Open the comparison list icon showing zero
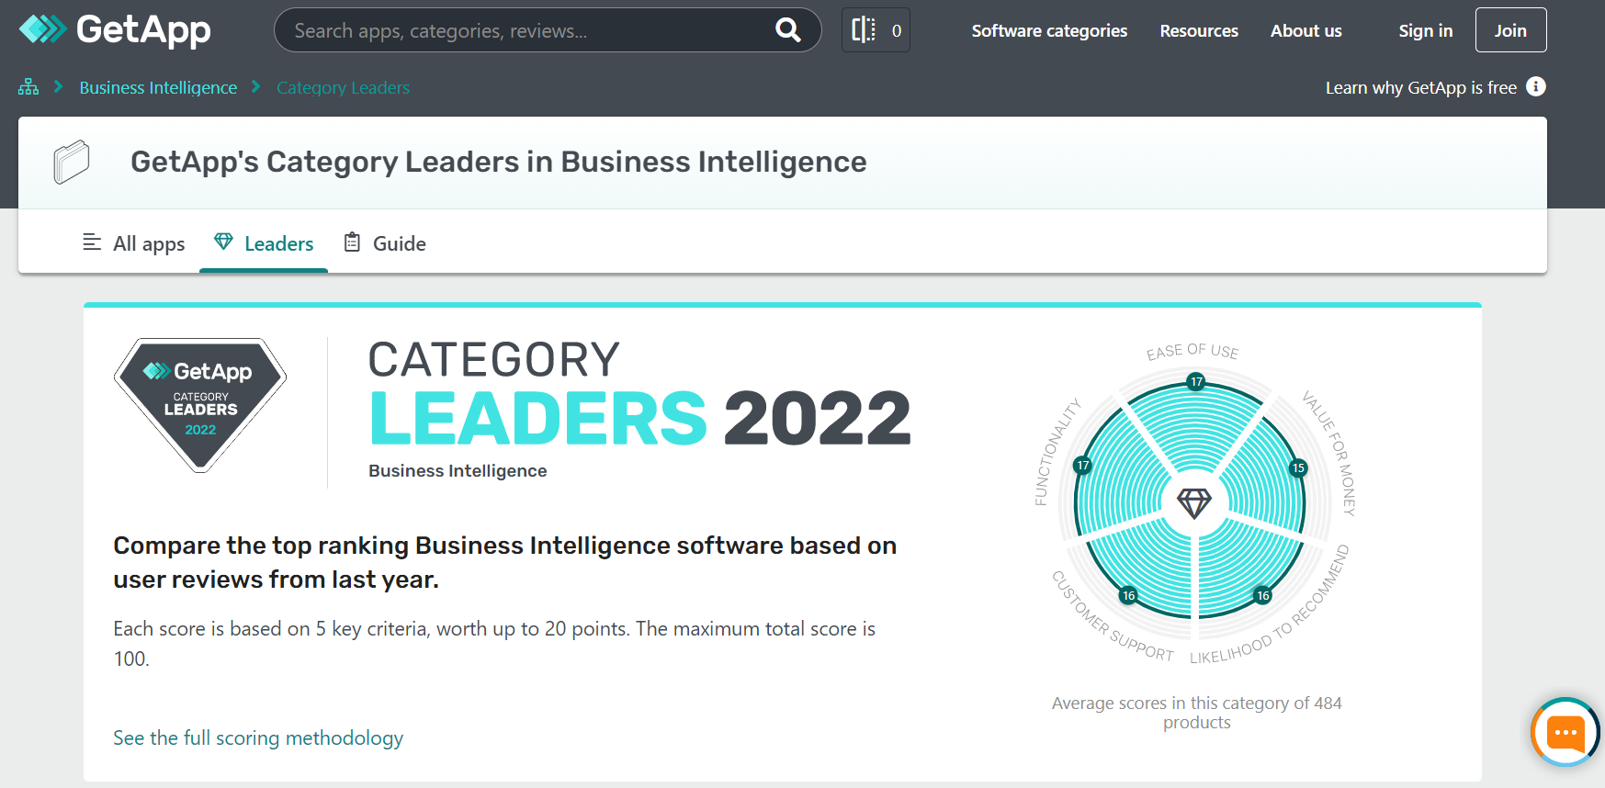Image resolution: width=1605 pixels, height=788 pixels. [875, 29]
